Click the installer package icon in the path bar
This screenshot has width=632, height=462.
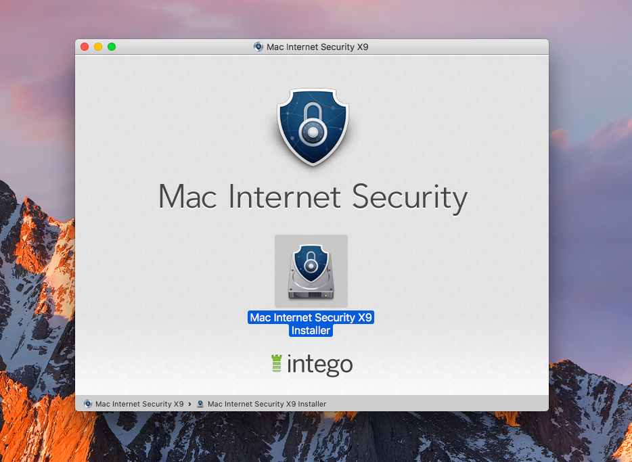point(200,404)
